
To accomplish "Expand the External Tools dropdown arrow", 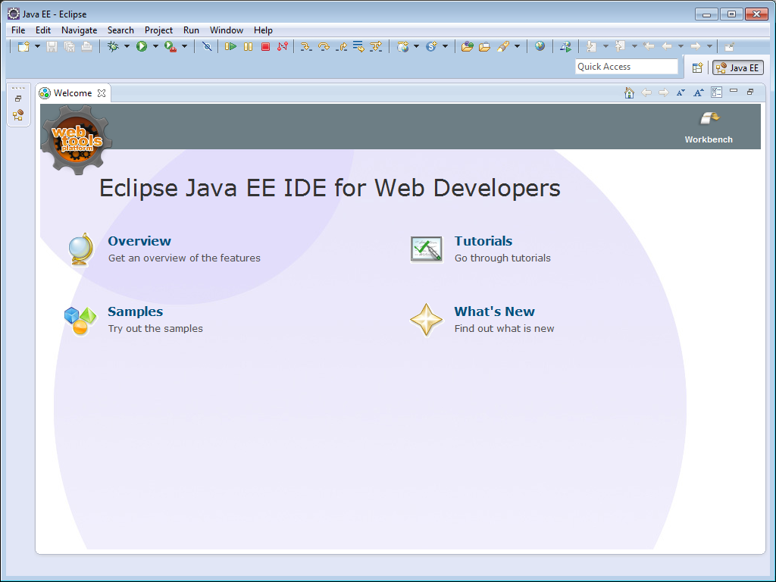I will (x=185, y=46).
